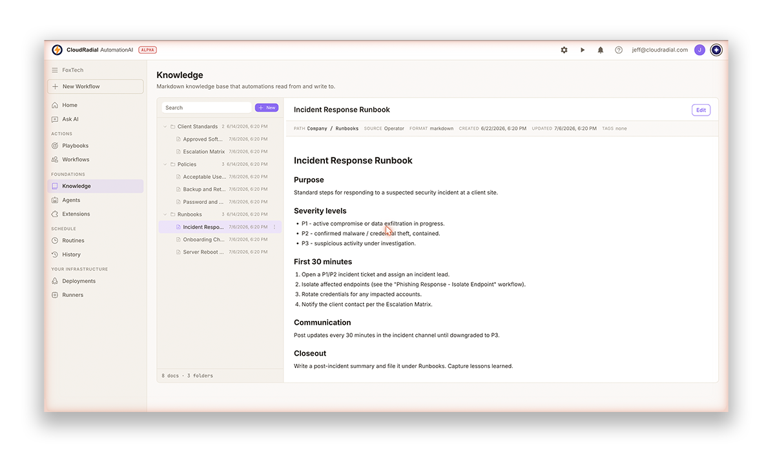Click the Client Standards folder icon

pos(172,127)
